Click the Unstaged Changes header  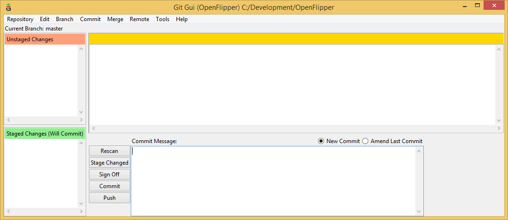point(45,39)
